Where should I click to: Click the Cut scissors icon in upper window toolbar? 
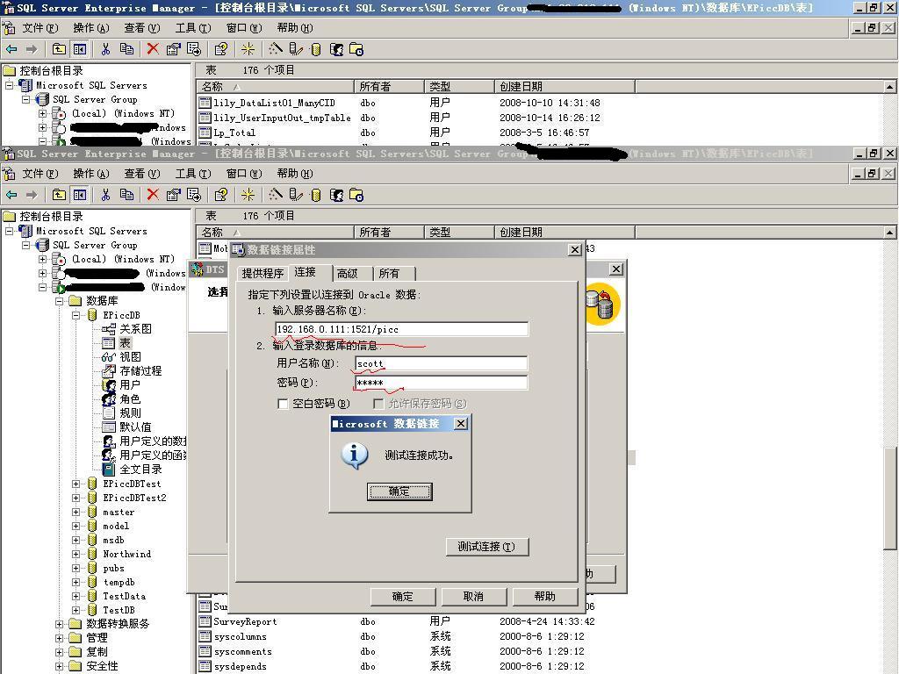tap(105, 49)
